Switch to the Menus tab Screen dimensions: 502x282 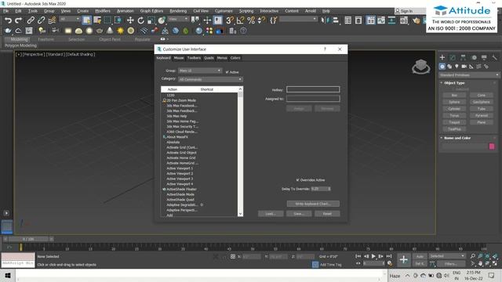[x=222, y=58]
